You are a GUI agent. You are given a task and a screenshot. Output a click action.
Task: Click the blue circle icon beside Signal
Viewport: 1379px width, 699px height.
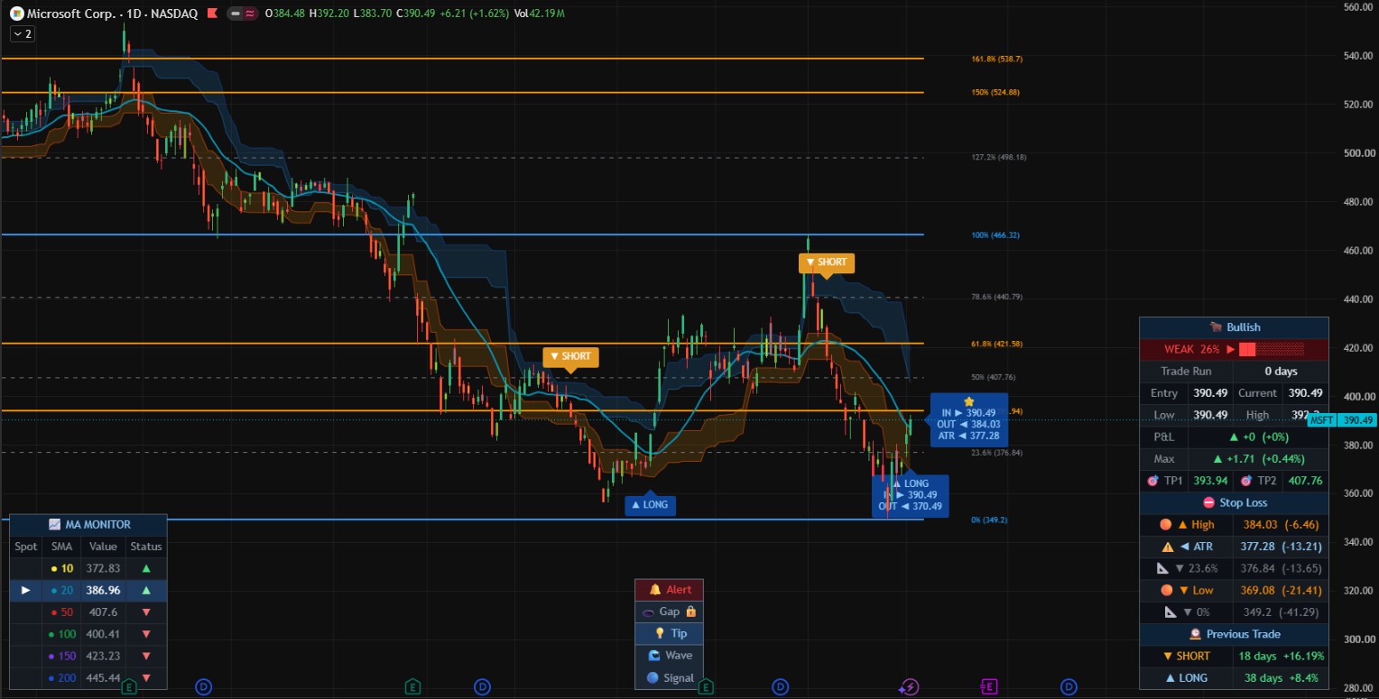click(x=653, y=677)
